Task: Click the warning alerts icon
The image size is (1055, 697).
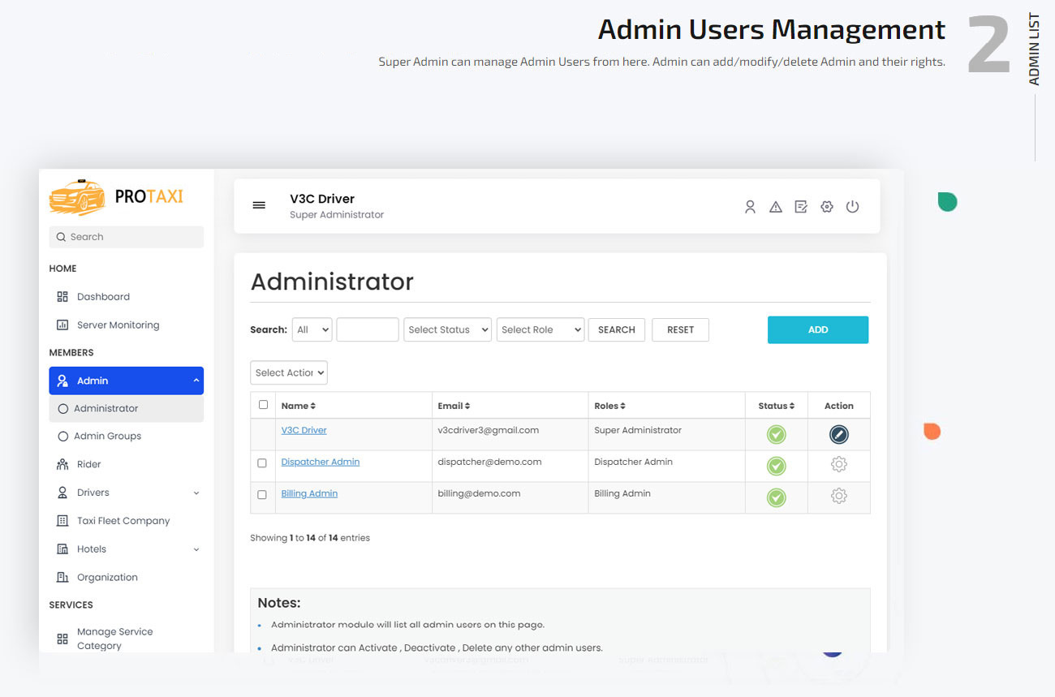Action: [775, 207]
